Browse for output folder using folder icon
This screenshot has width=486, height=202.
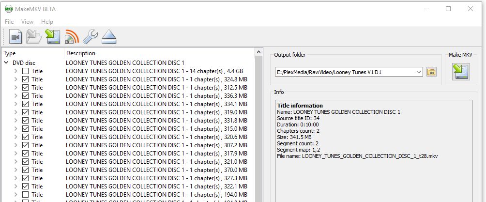point(431,72)
